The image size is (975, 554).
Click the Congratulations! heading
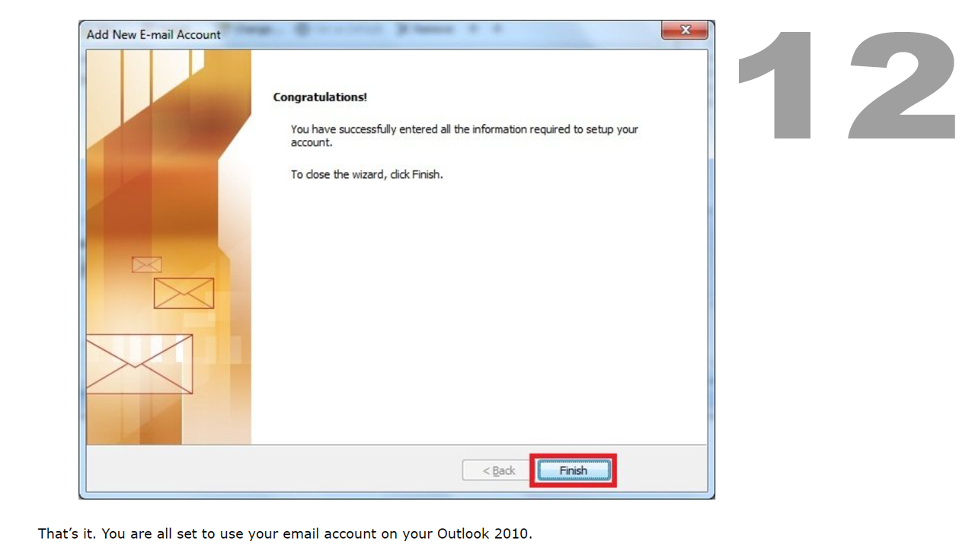tap(320, 97)
